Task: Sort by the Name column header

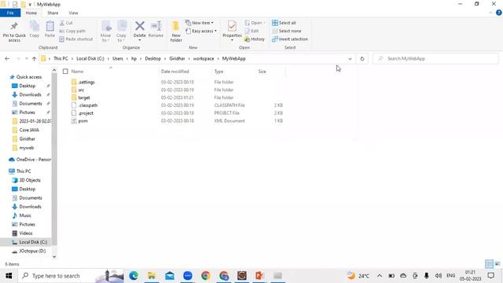Action: pyautogui.click(x=77, y=72)
